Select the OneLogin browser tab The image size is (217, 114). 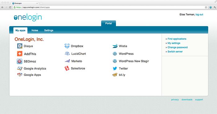[25, 3]
